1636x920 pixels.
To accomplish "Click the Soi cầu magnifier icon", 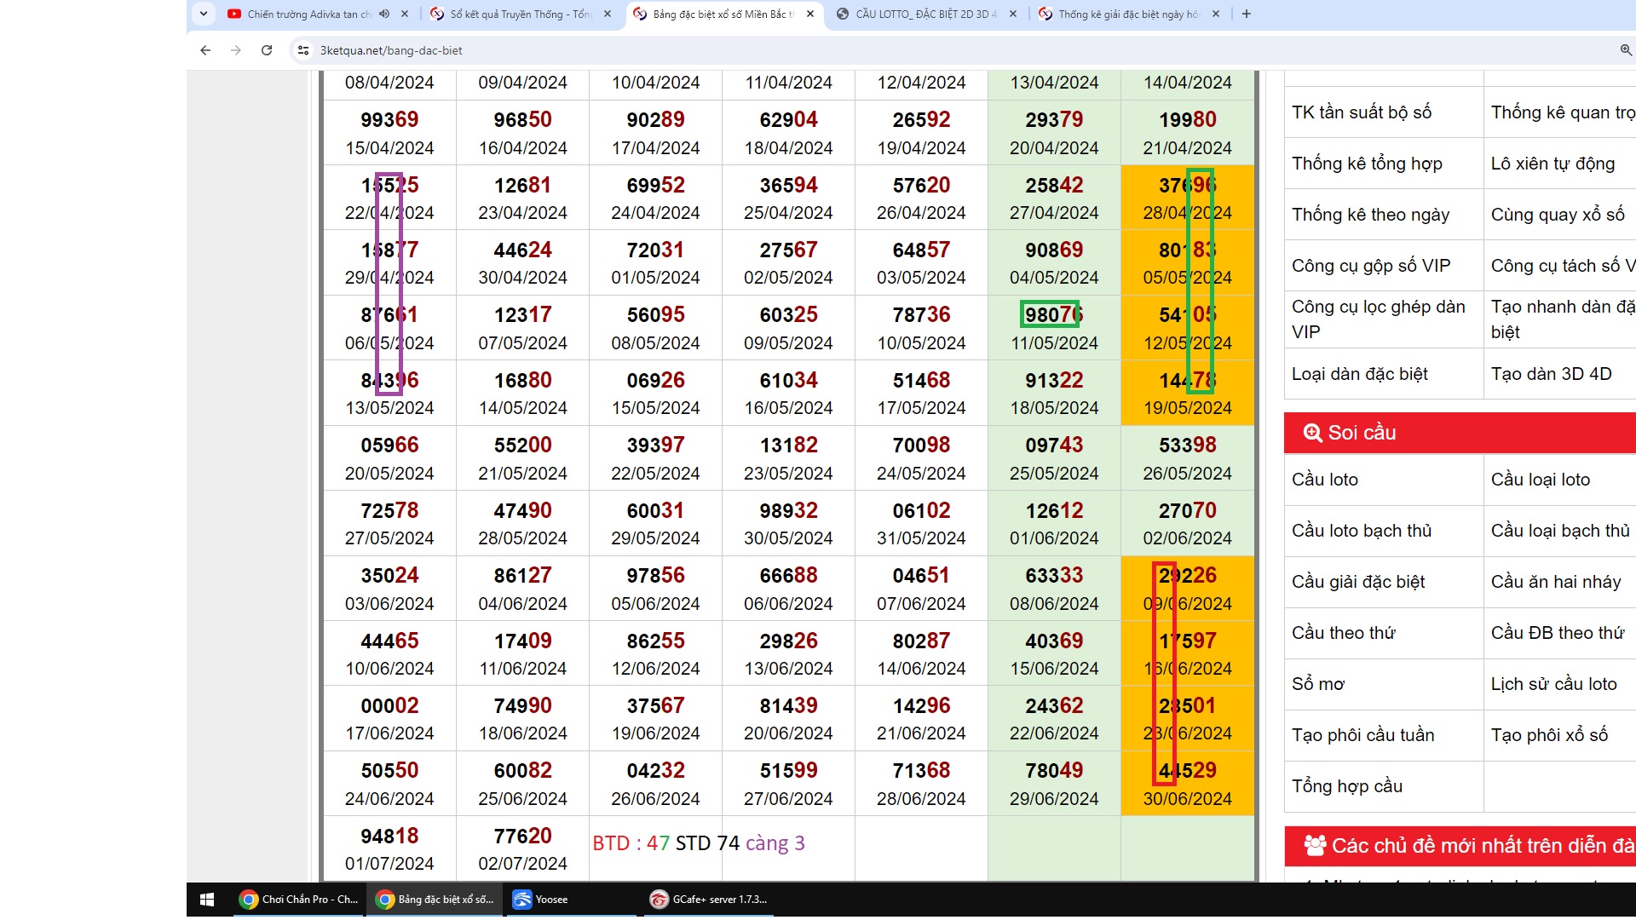I will (x=1312, y=433).
